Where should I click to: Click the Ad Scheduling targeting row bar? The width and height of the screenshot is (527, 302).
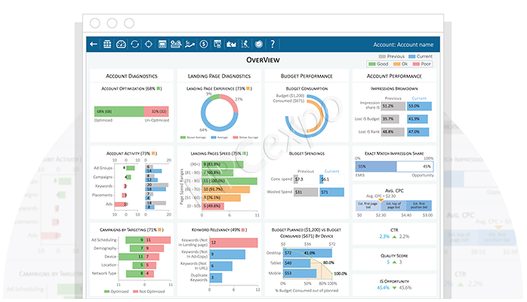(148, 240)
